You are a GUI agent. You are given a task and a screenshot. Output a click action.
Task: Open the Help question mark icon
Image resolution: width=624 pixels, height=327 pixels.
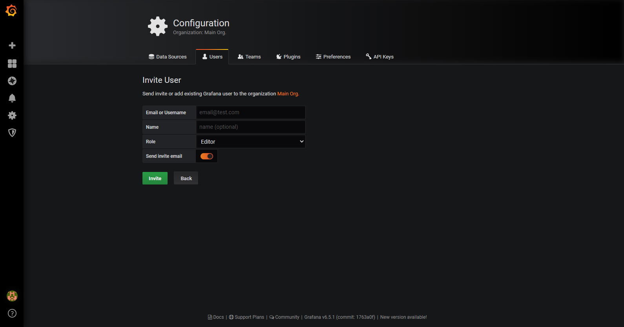[12, 313]
